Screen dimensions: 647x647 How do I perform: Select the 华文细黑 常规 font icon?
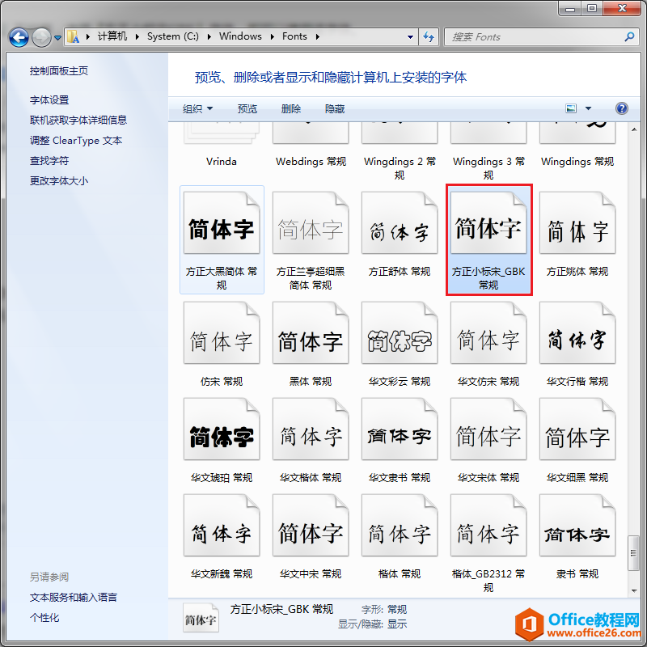point(577,429)
